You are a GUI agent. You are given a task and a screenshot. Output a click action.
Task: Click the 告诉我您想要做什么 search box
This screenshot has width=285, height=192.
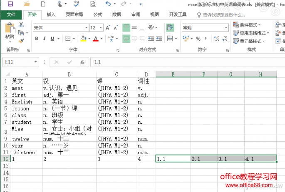click(x=221, y=15)
